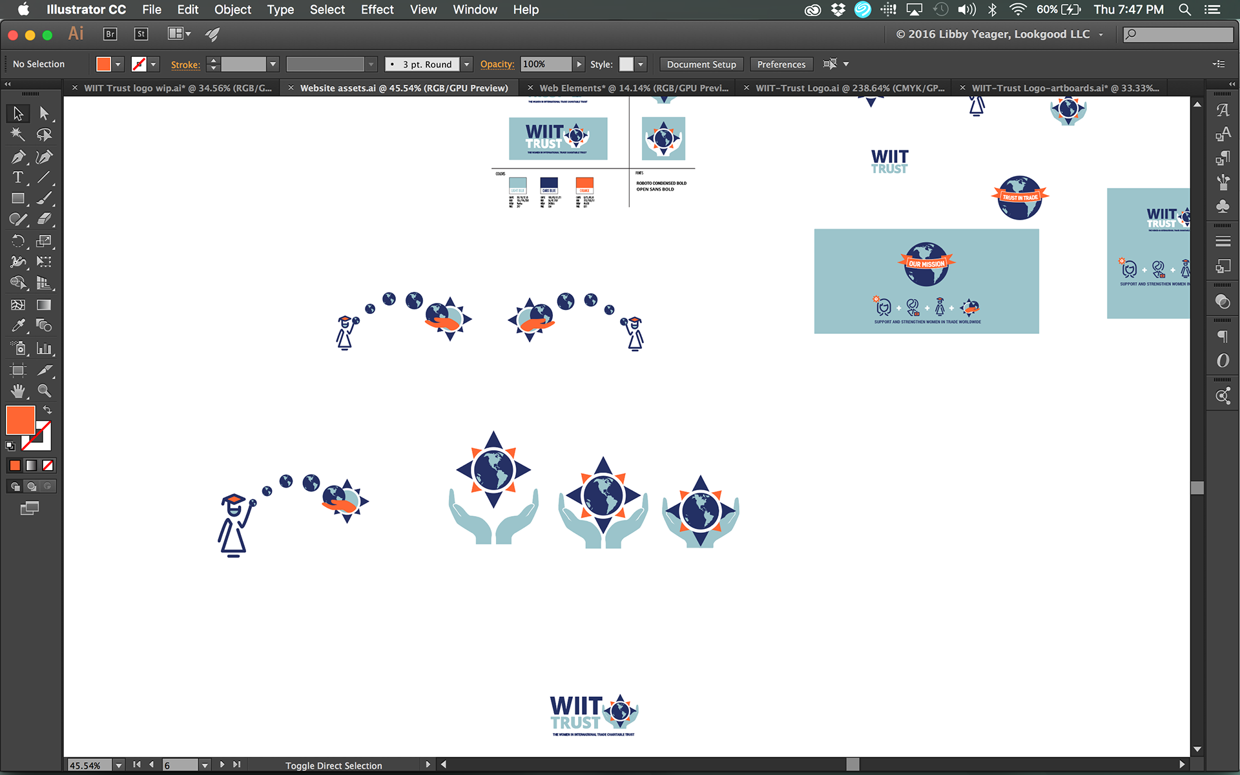The height and width of the screenshot is (775, 1240).
Task: Click the Document Setup button
Action: pos(701,64)
